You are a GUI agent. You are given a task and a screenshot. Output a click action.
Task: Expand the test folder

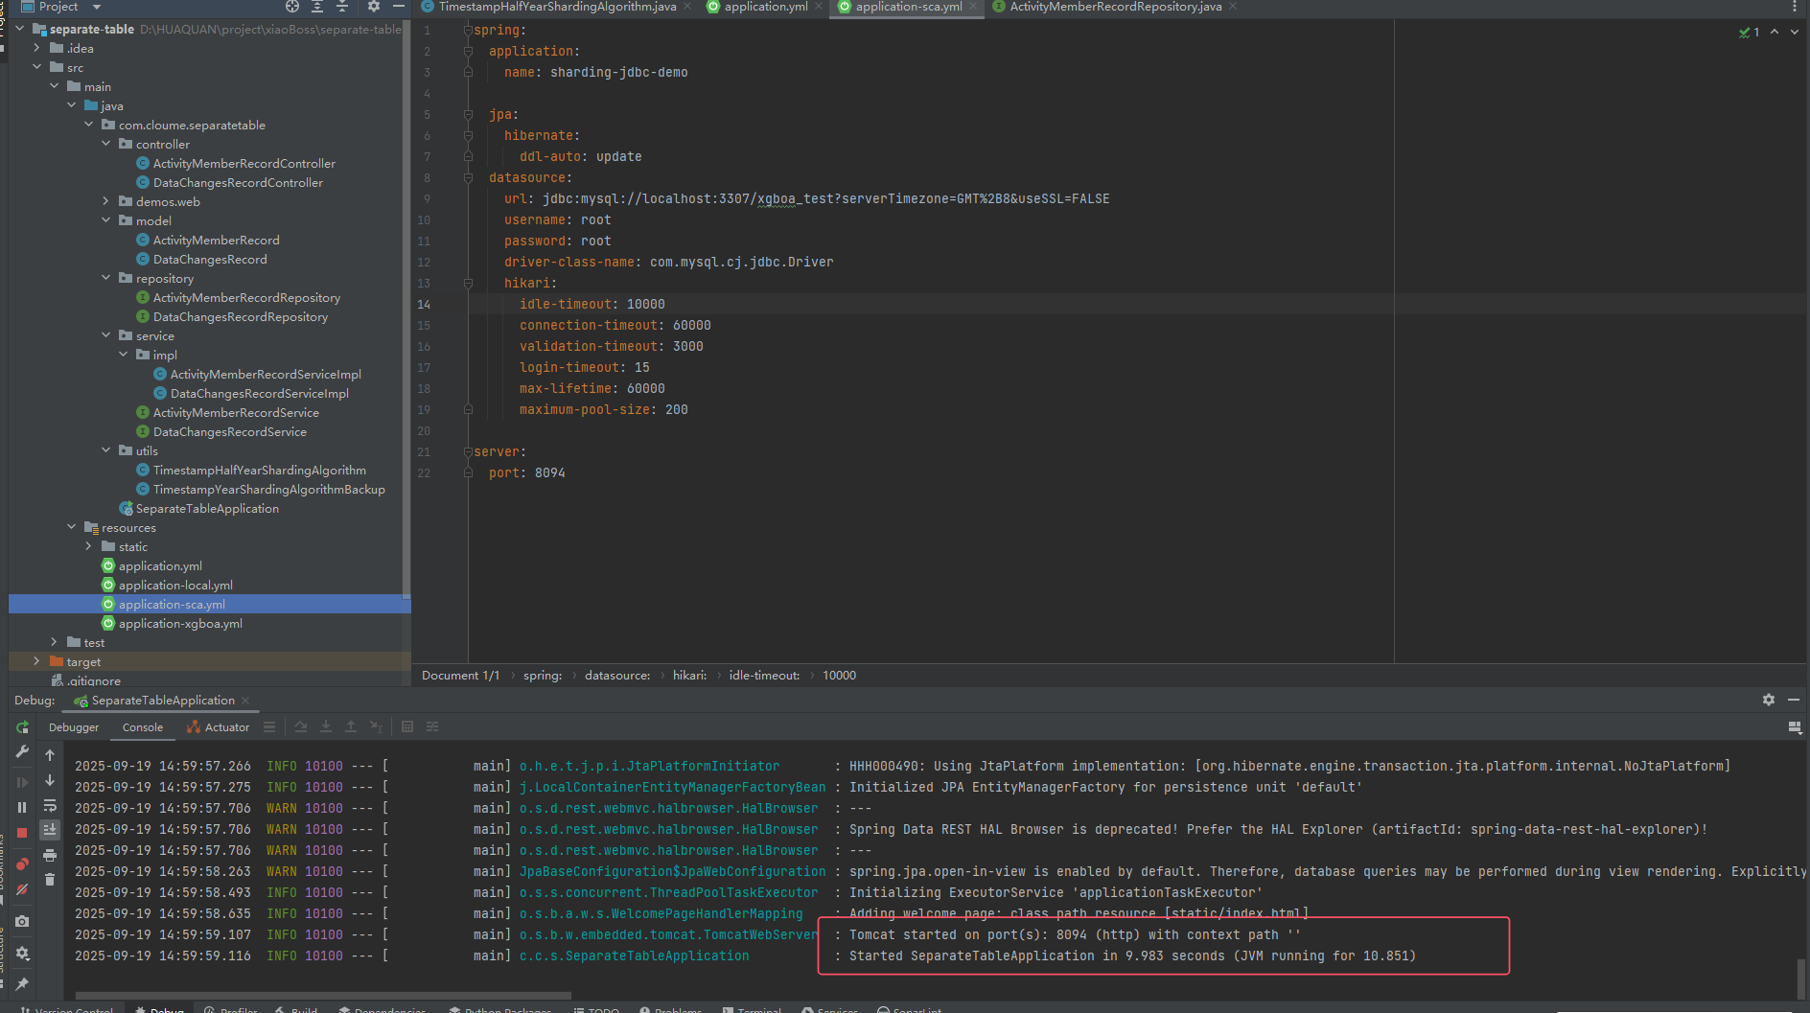point(55,642)
